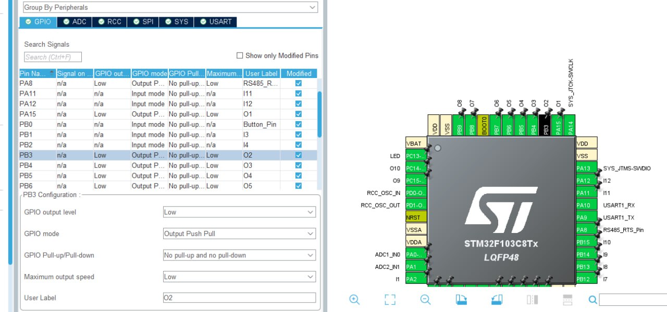The height and width of the screenshot is (312, 667).
Task: Click the Maximum output speed column header
Action: 224,73
